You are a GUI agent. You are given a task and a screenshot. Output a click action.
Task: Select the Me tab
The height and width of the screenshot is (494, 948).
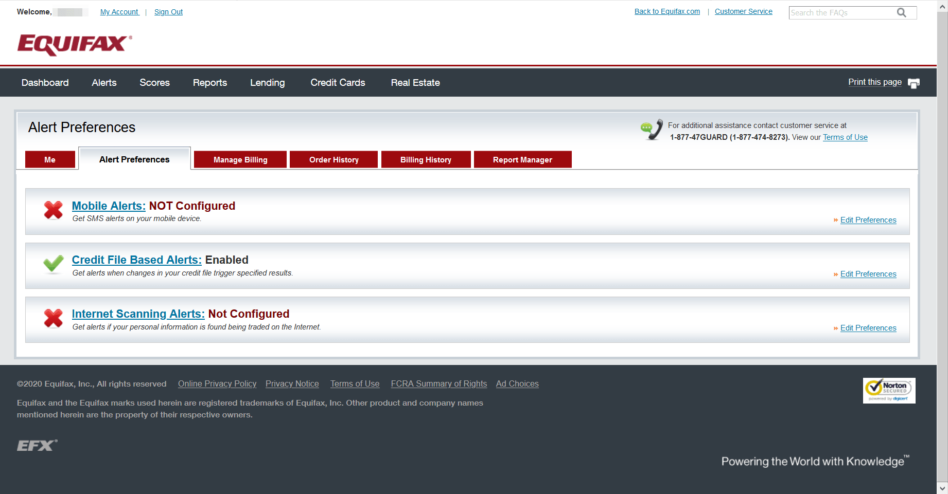[x=50, y=159]
